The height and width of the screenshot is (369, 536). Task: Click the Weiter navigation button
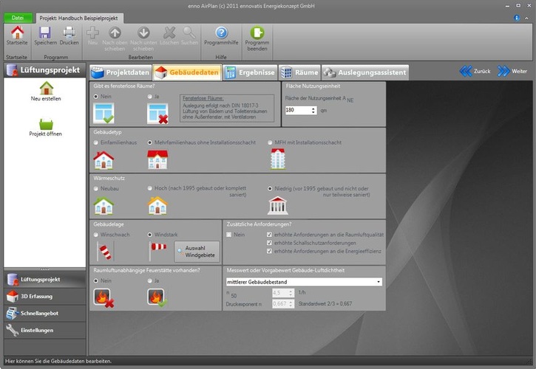(x=512, y=72)
